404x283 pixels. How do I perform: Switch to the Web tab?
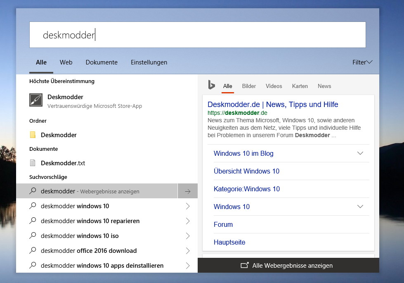(66, 62)
